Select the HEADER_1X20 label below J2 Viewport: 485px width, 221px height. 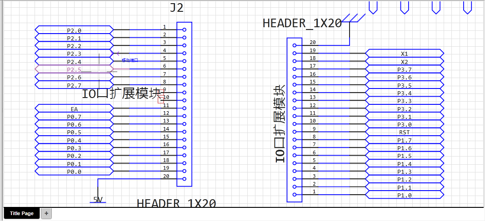(176, 203)
